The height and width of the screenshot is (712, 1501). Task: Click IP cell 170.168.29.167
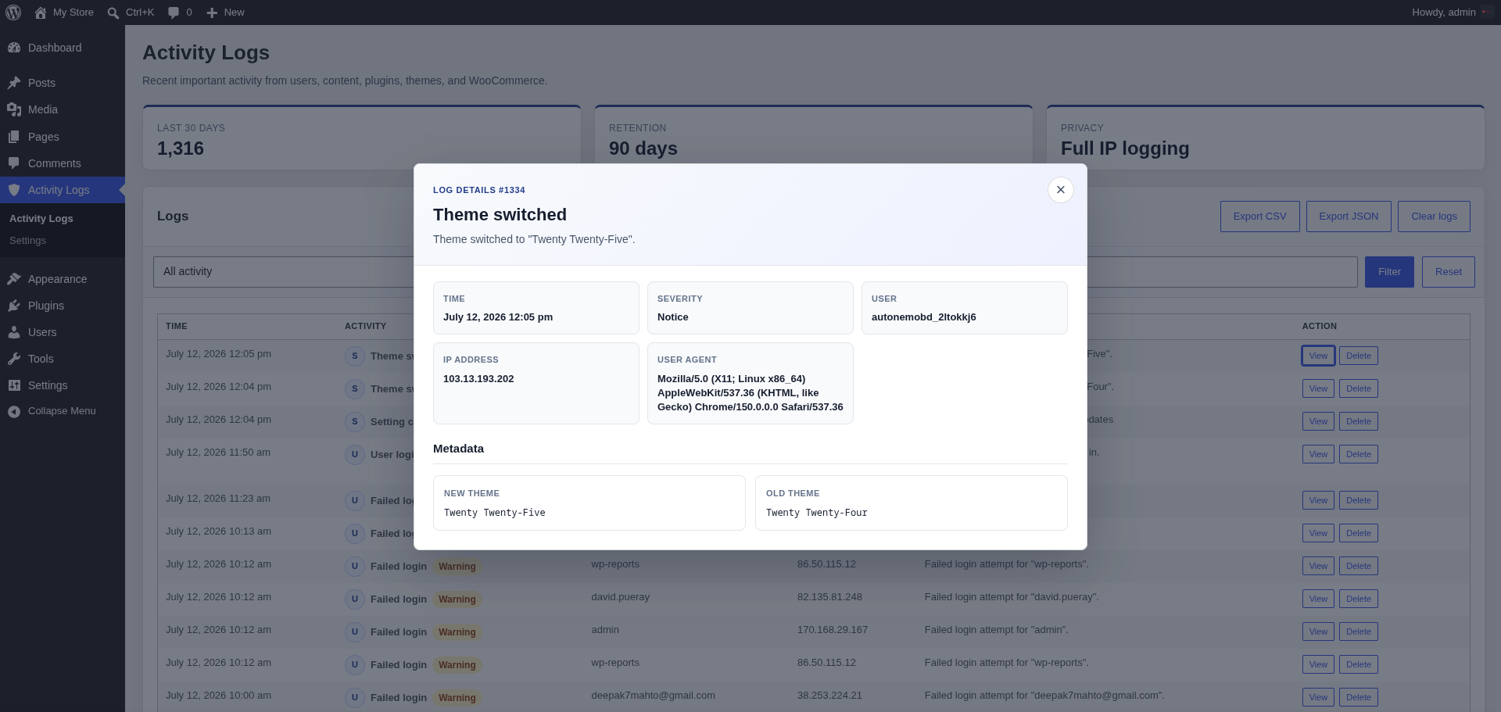[x=833, y=630]
